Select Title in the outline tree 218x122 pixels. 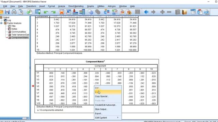13,26
